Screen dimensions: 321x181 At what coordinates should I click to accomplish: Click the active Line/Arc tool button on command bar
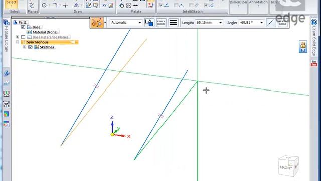(x=97, y=22)
